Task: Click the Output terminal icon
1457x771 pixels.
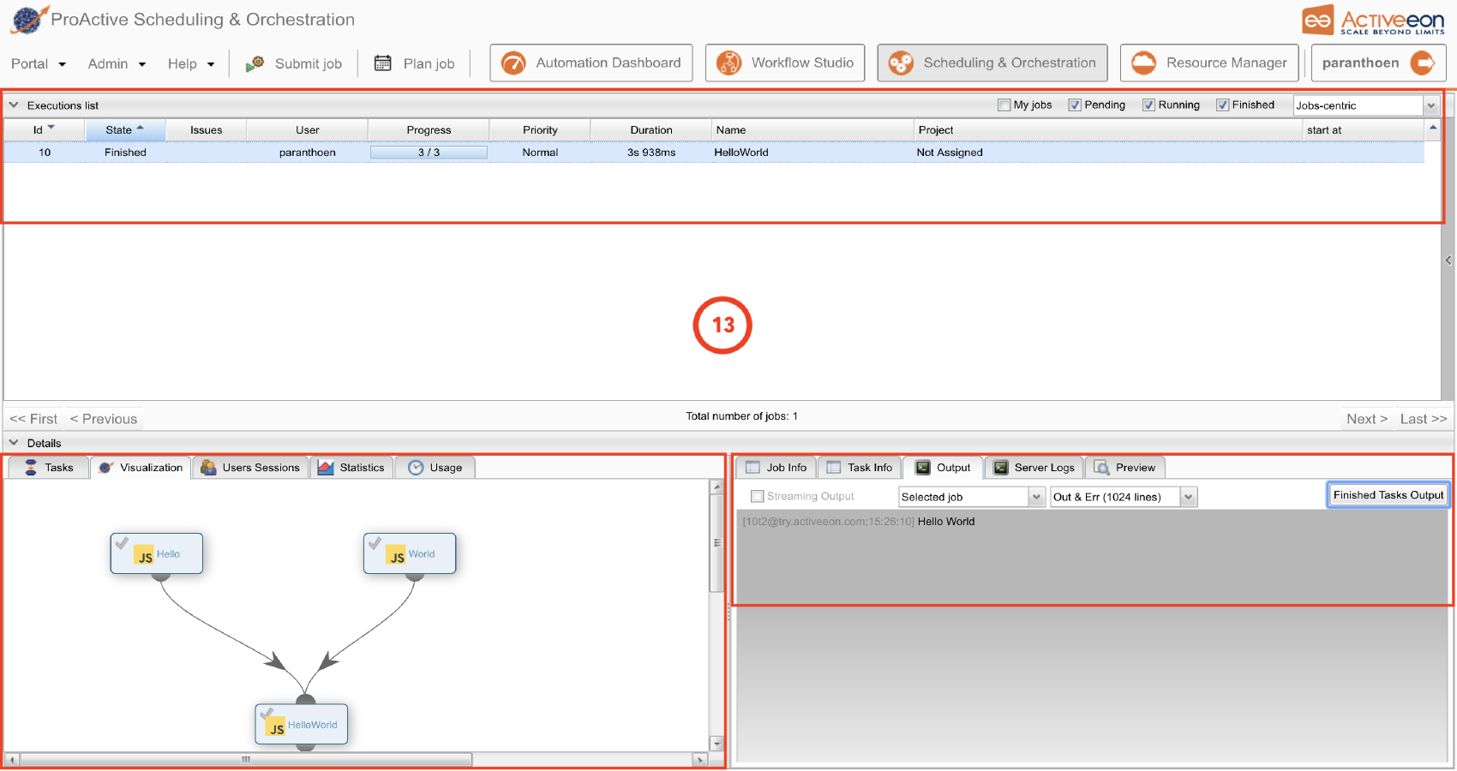Action: point(923,468)
